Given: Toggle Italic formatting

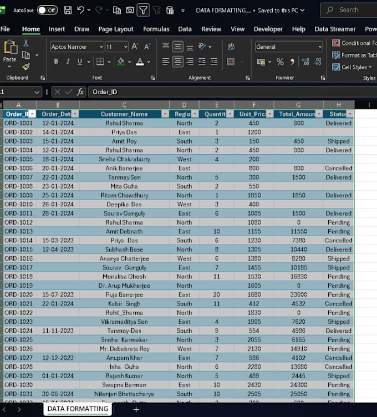Looking at the screenshot, I should click(x=68, y=62).
